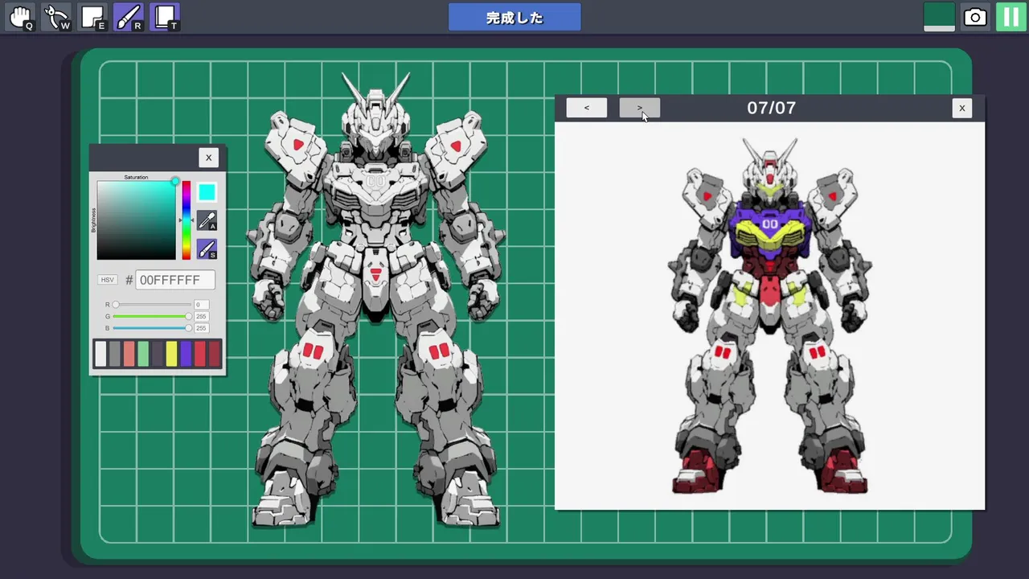Click the 07/07 page counter
This screenshot has height=579, width=1029.
click(x=771, y=108)
